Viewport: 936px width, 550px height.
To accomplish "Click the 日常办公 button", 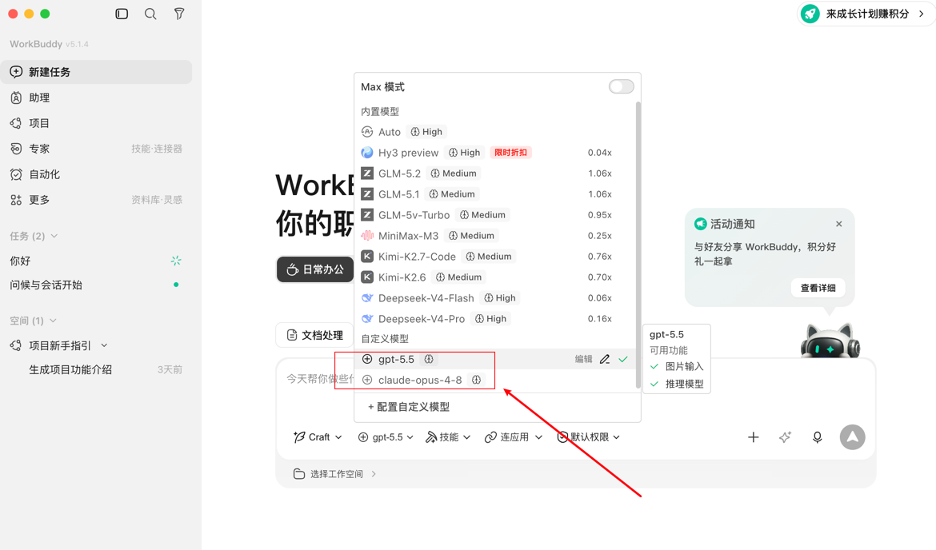I will [x=315, y=269].
